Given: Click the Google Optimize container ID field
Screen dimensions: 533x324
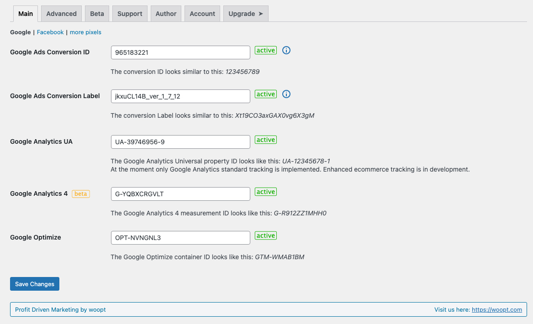Looking at the screenshot, I should [180, 237].
